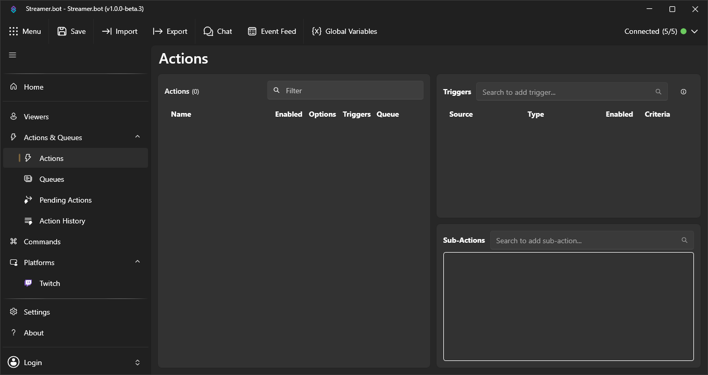
Task: Click the Import button
Action: click(120, 31)
